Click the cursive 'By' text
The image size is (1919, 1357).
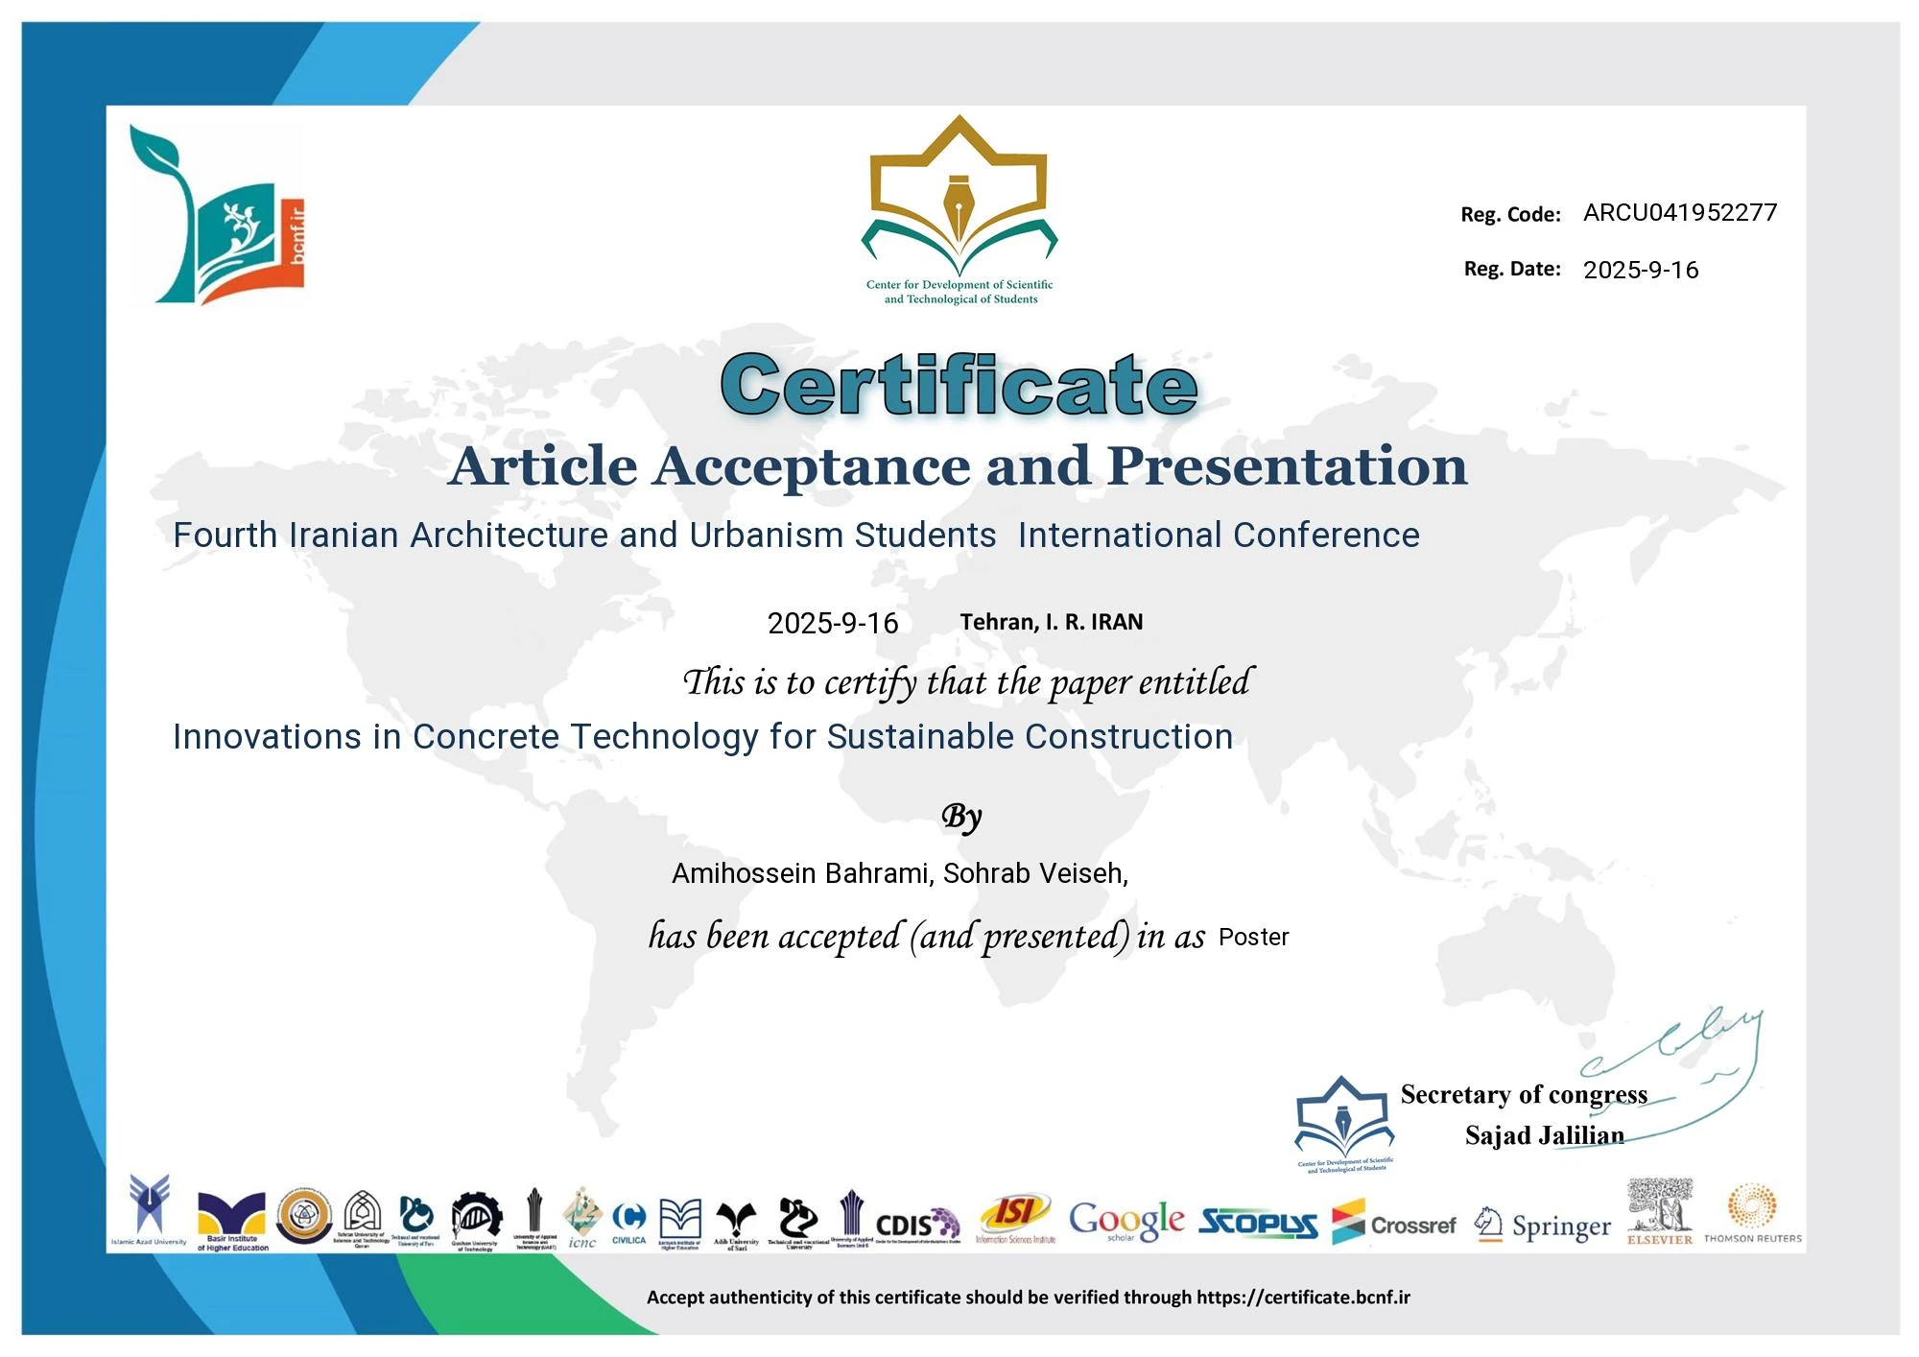961,817
